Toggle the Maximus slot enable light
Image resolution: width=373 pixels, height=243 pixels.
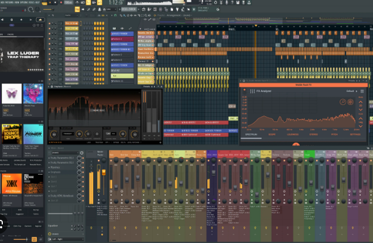click(83, 167)
